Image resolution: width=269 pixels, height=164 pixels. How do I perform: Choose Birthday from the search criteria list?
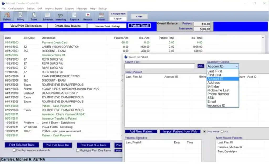pos(214,86)
